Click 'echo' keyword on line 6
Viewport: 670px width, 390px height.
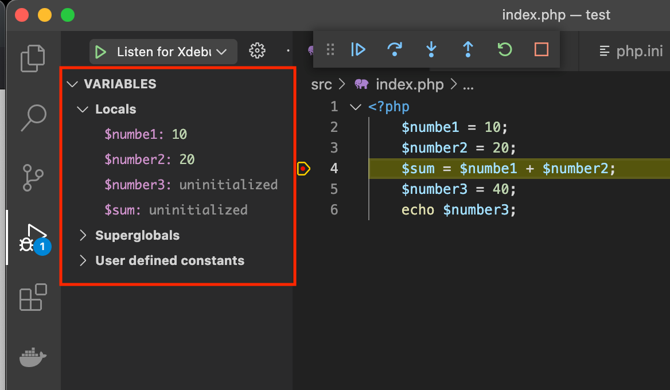pos(418,210)
